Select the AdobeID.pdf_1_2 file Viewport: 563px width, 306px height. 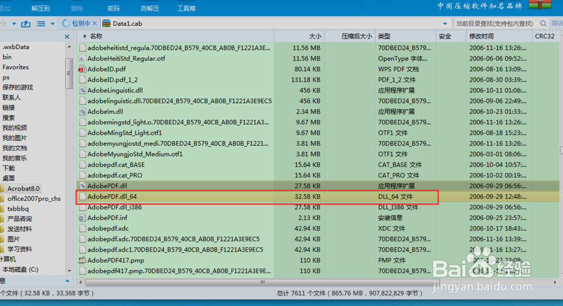click(x=113, y=80)
